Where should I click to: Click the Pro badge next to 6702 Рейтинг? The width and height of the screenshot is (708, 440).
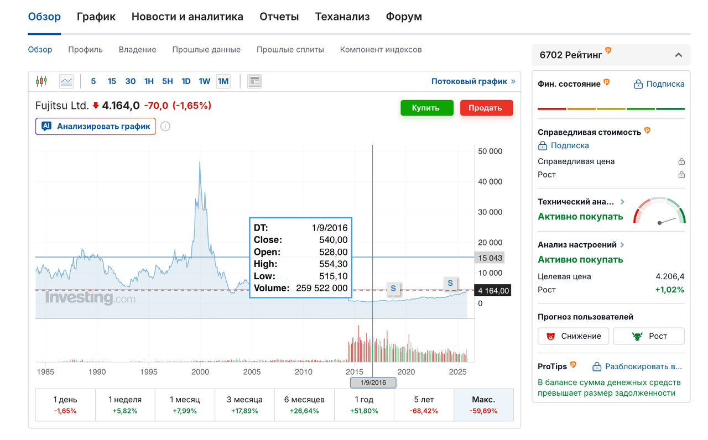coord(608,50)
